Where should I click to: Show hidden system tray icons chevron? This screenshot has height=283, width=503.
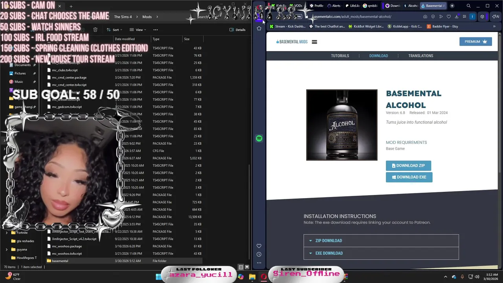pyautogui.click(x=446, y=277)
